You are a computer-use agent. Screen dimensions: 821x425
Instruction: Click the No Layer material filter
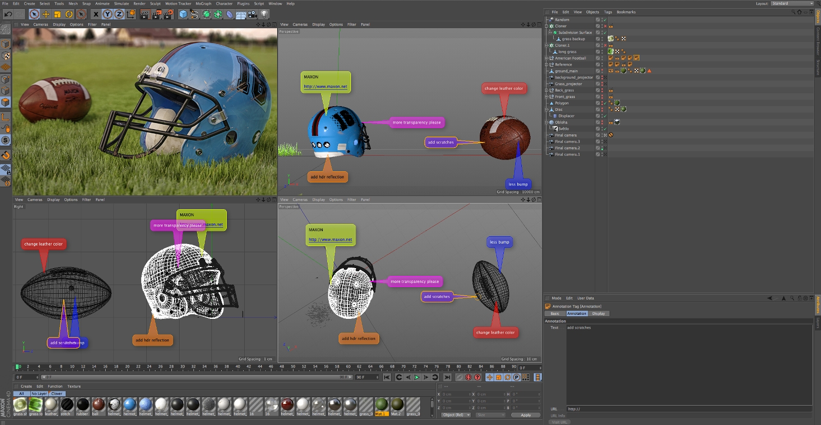pos(39,394)
